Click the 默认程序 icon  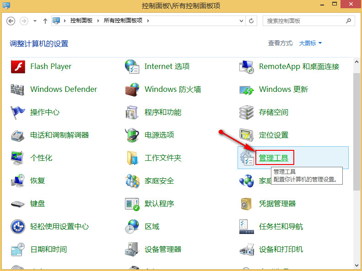click(x=132, y=204)
